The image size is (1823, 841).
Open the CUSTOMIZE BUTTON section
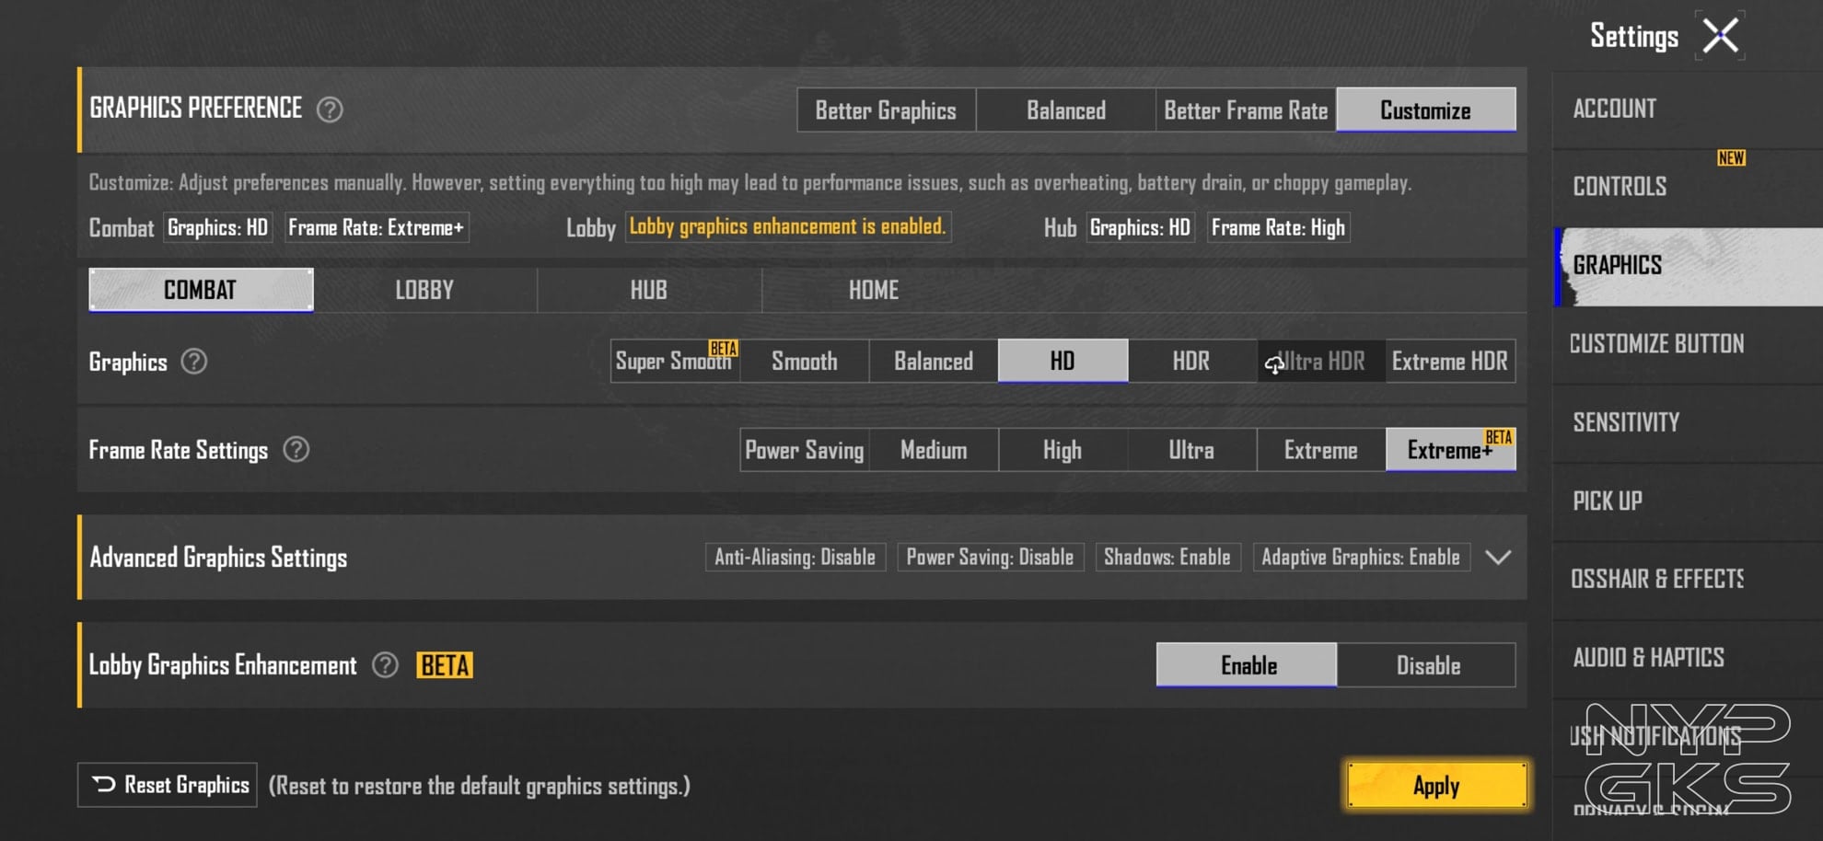(x=1687, y=344)
